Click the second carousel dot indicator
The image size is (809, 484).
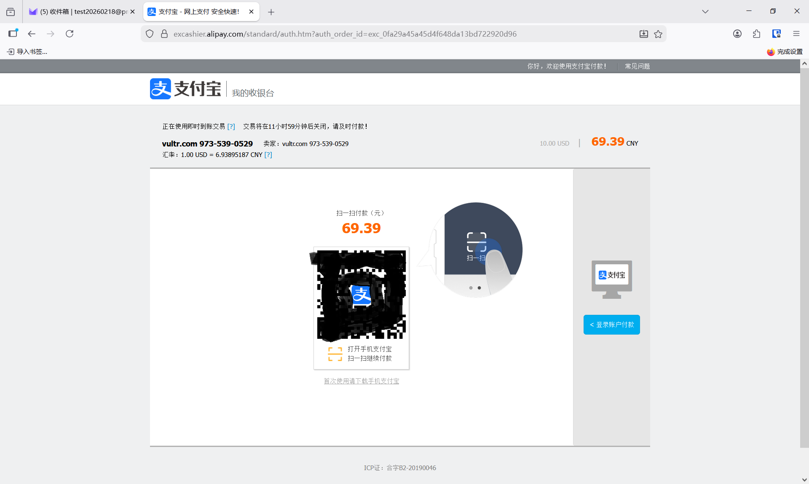[x=479, y=288]
